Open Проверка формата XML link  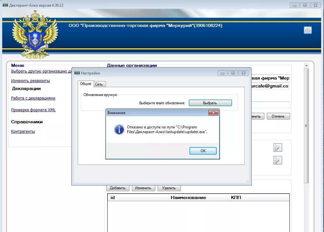(33, 110)
